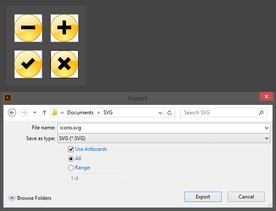Image resolution: width=276 pixels, height=211 pixels.
Task: Select the checkmark icon artboard
Action: [28, 64]
